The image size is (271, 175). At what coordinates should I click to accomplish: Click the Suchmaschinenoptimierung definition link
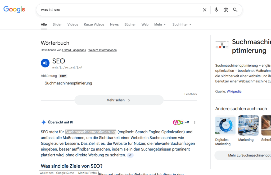(68, 83)
